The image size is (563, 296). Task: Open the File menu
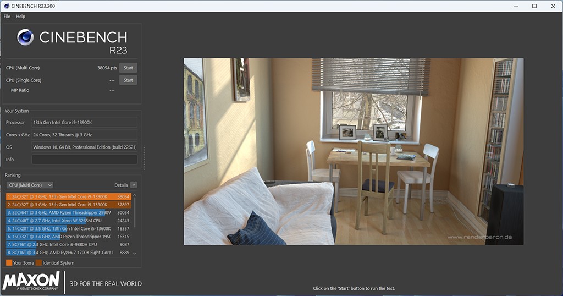[7, 16]
